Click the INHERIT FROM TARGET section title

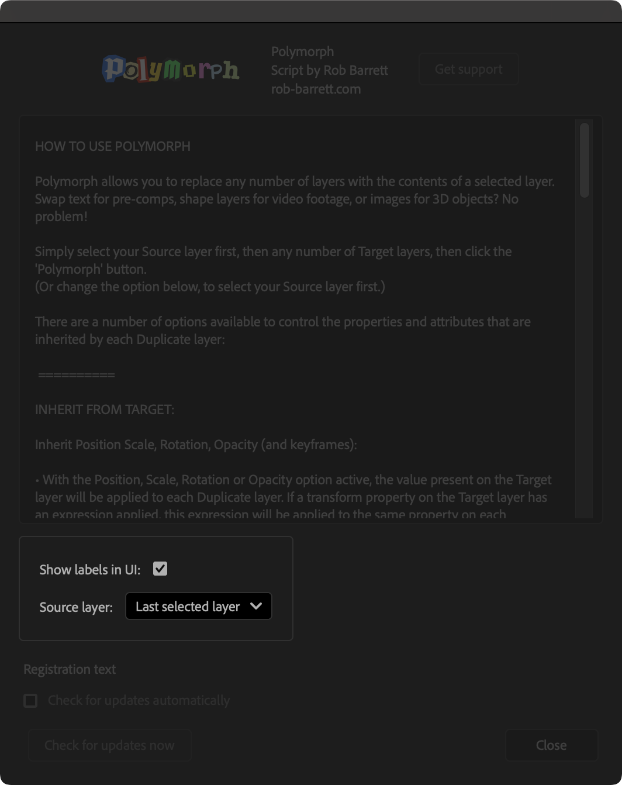tap(105, 409)
